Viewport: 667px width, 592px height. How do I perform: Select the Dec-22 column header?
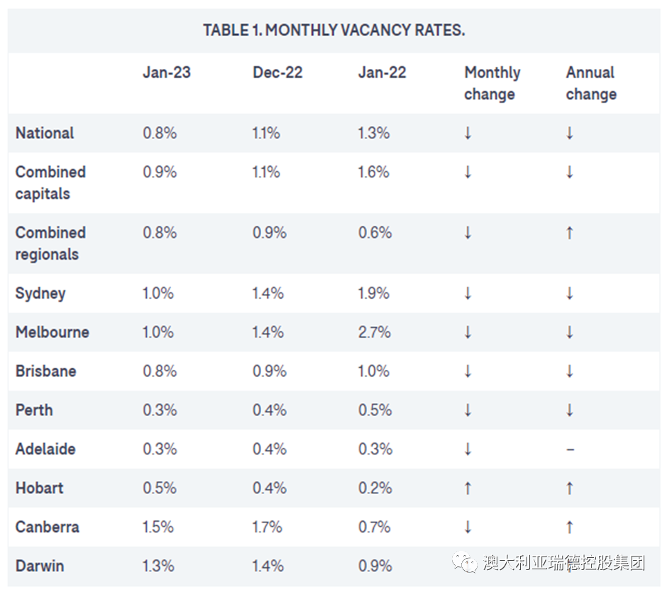click(277, 72)
